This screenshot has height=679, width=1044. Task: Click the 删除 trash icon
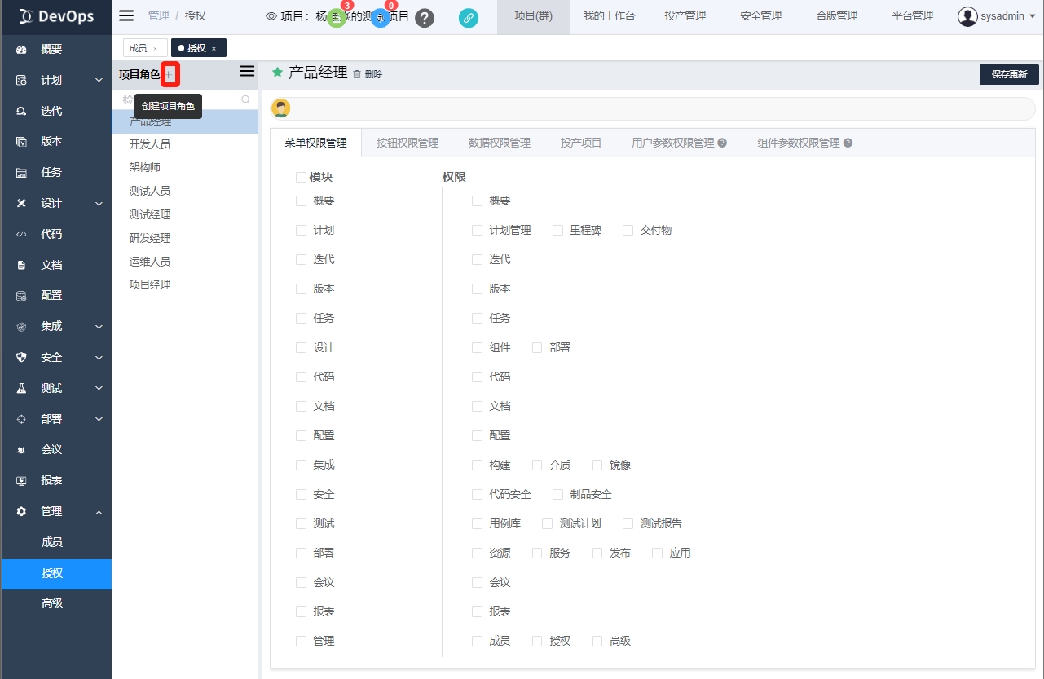tap(357, 74)
